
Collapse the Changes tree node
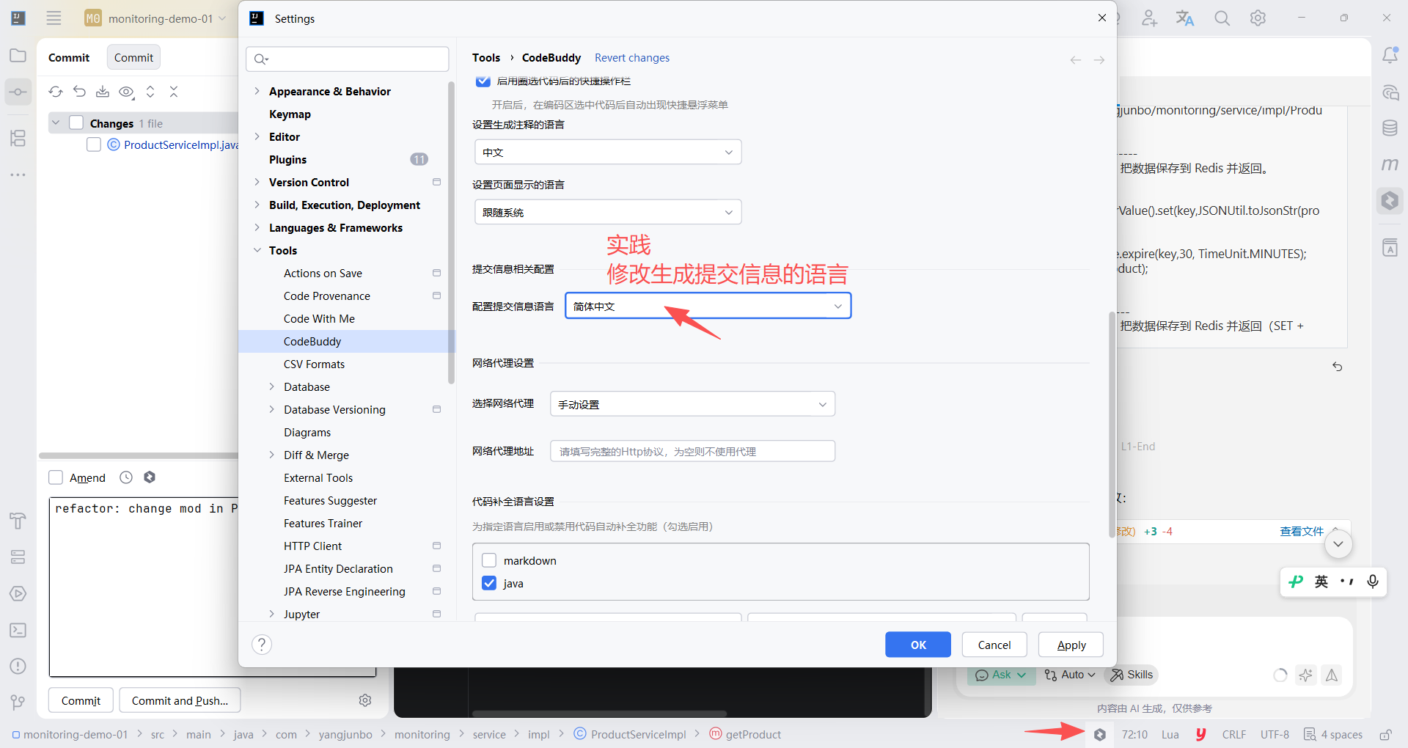[x=56, y=122]
